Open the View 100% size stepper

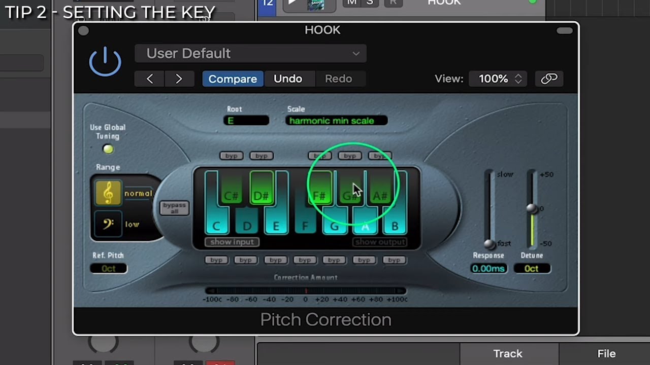click(498, 79)
